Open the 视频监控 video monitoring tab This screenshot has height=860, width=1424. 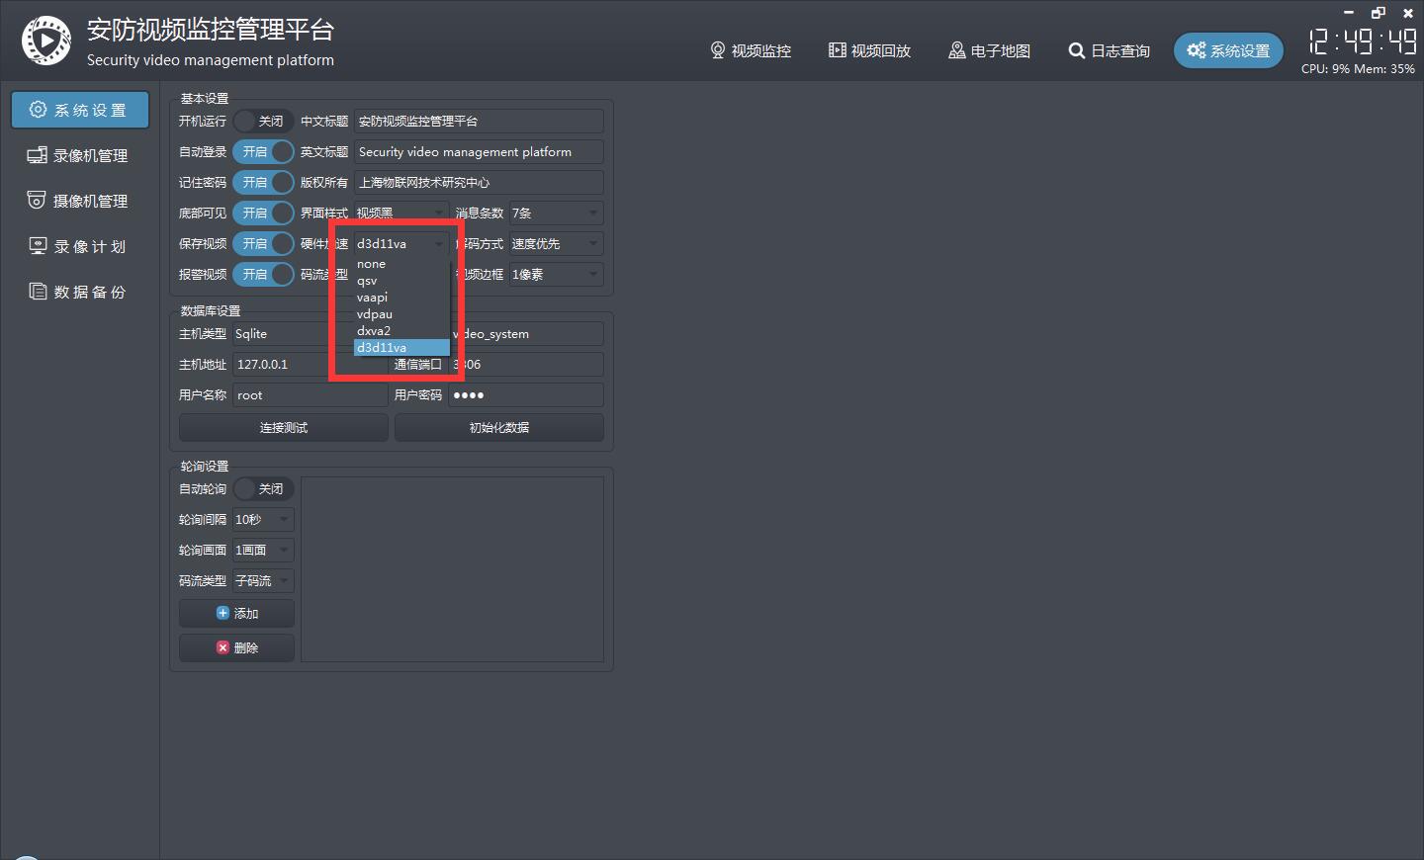751,50
